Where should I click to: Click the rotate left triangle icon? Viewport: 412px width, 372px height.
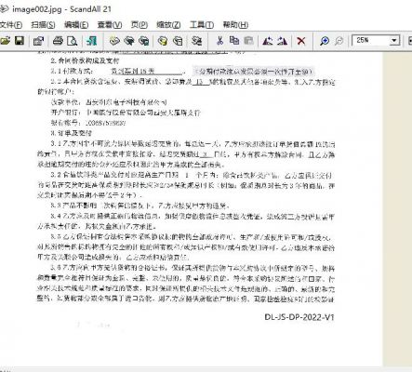(x=268, y=41)
